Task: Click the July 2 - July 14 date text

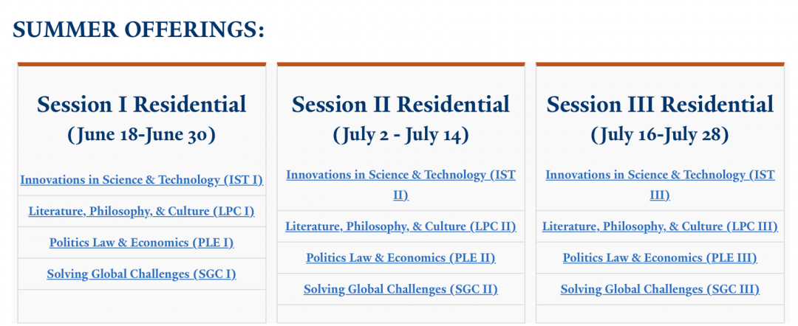Action: [x=400, y=135]
